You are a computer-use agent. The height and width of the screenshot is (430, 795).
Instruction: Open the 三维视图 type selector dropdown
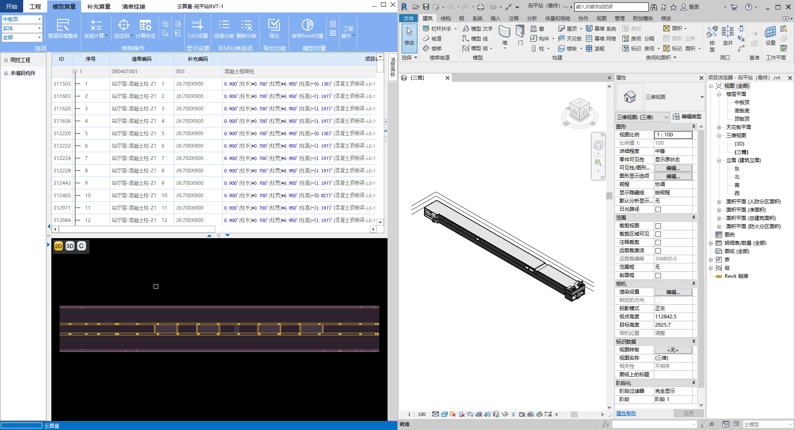[702, 97]
